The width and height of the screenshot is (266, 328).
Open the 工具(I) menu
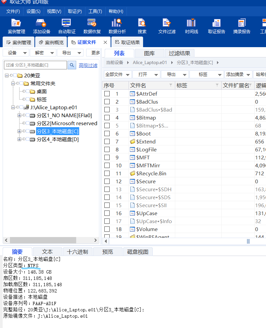point(95,11)
